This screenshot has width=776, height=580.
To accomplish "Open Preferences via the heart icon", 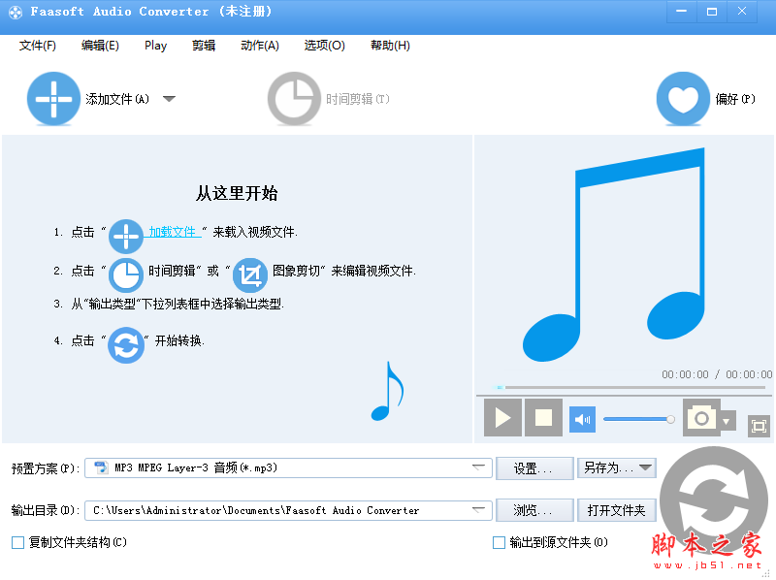I will tap(683, 99).
